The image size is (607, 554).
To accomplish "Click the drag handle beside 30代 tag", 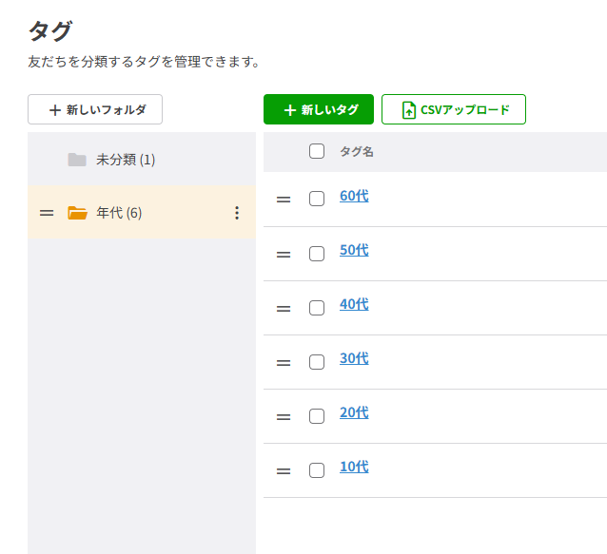I will 284,362.
